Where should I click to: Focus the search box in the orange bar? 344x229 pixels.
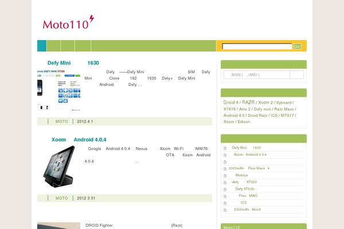(257, 46)
